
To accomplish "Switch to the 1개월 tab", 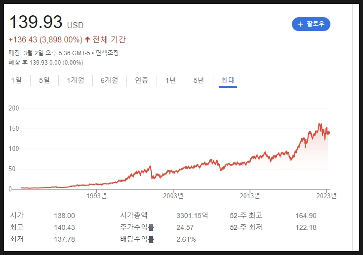I will (76, 80).
